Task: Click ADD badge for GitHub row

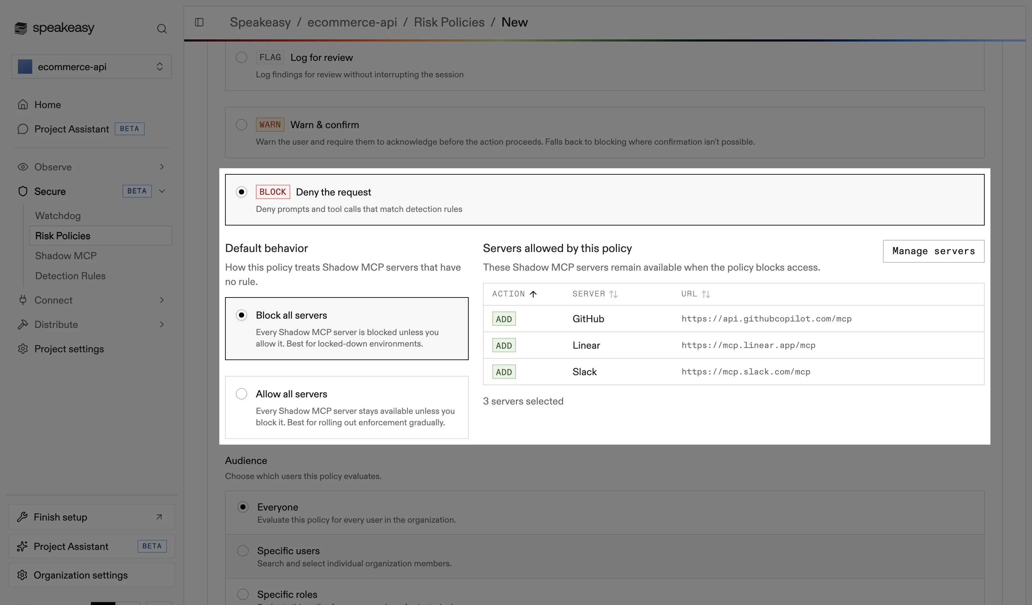Action: (504, 319)
